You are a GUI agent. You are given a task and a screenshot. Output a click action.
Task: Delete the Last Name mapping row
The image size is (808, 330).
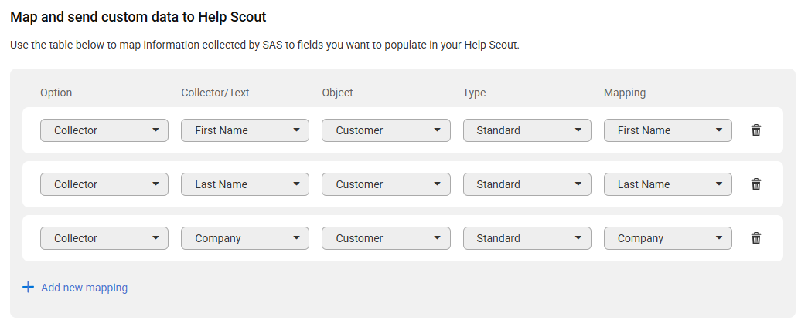coord(756,184)
